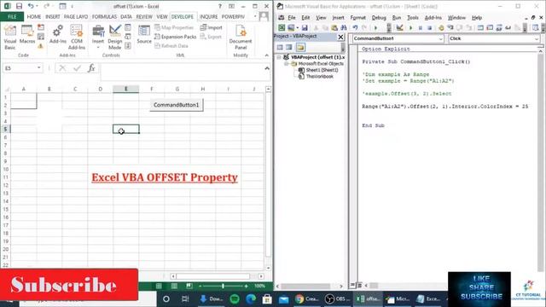Image resolution: width=546 pixels, height=307 pixels.
Task: Click Expansion Packs in XML group
Action: pos(176,37)
